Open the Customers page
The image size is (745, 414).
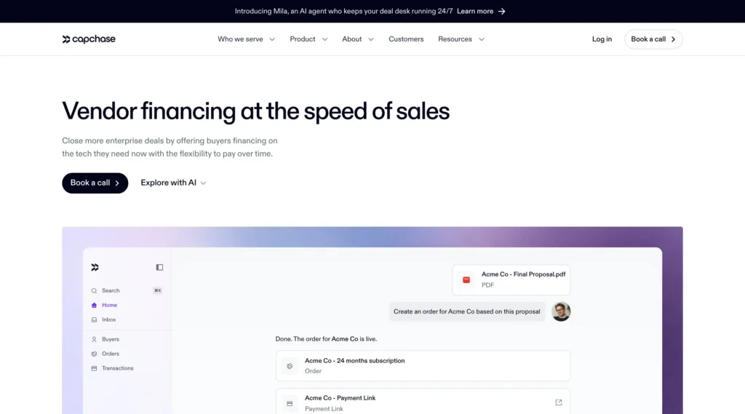coord(406,39)
